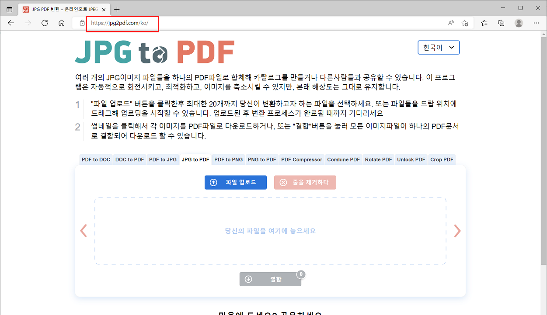This screenshot has height=315, width=547.
Task: Switch to the DOC to PDF tab
Action: tap(129, 159)
